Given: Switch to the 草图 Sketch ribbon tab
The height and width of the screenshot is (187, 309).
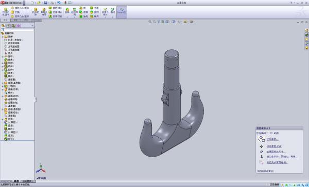Looking at the screenshot, I should [16, 20].
